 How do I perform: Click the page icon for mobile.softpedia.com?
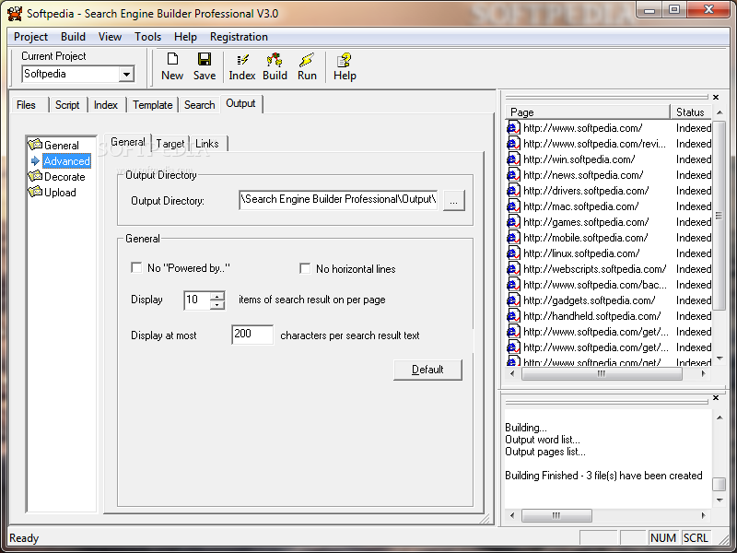click(513, 238)
